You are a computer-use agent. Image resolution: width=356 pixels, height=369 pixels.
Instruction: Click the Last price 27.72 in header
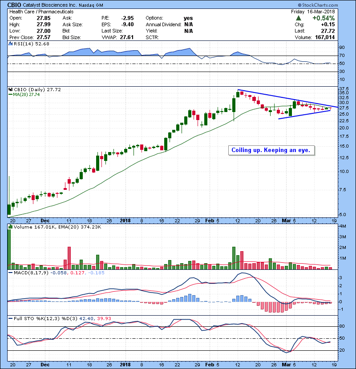click(x=328, y=31)
